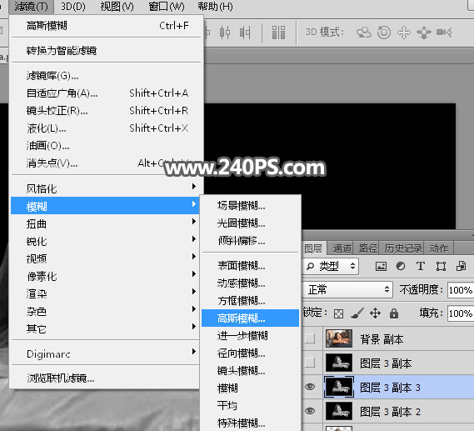Open the 类型 layer filter dropdown
Viewport: 474px width, 431px height.
pos(331,266)
